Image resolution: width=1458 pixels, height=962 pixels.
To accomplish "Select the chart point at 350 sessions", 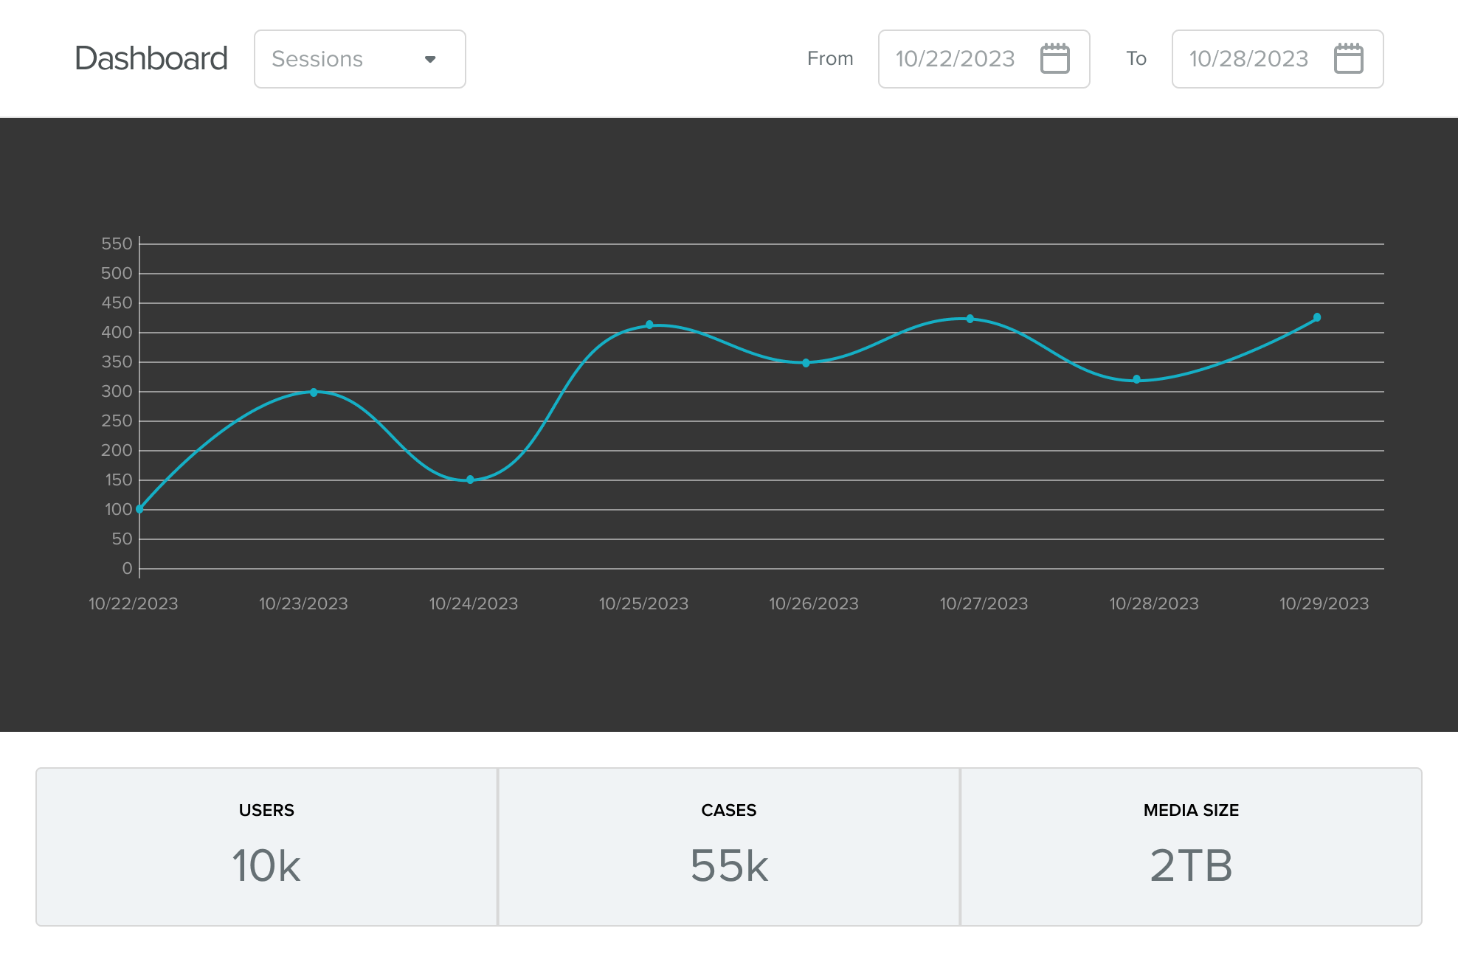I will pos(806,363).
